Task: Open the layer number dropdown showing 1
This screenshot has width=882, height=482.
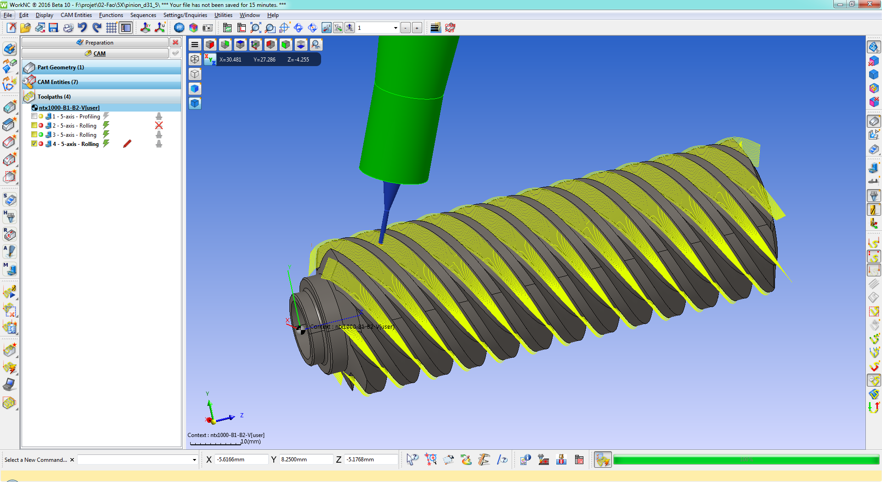Action: click(x=378, y=28)
